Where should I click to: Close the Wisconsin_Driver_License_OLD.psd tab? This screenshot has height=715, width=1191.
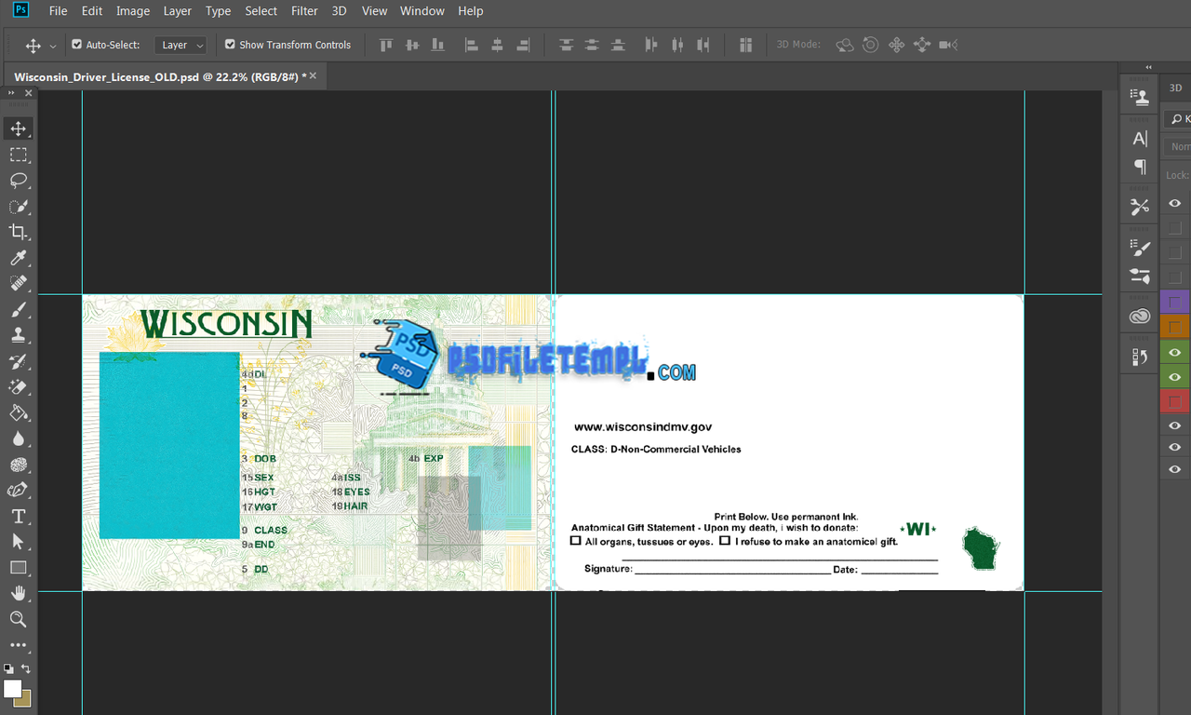click(314, 76)
